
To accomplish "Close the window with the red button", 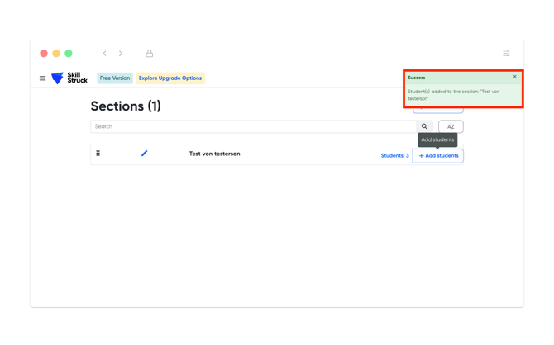I will pos(44,54).
